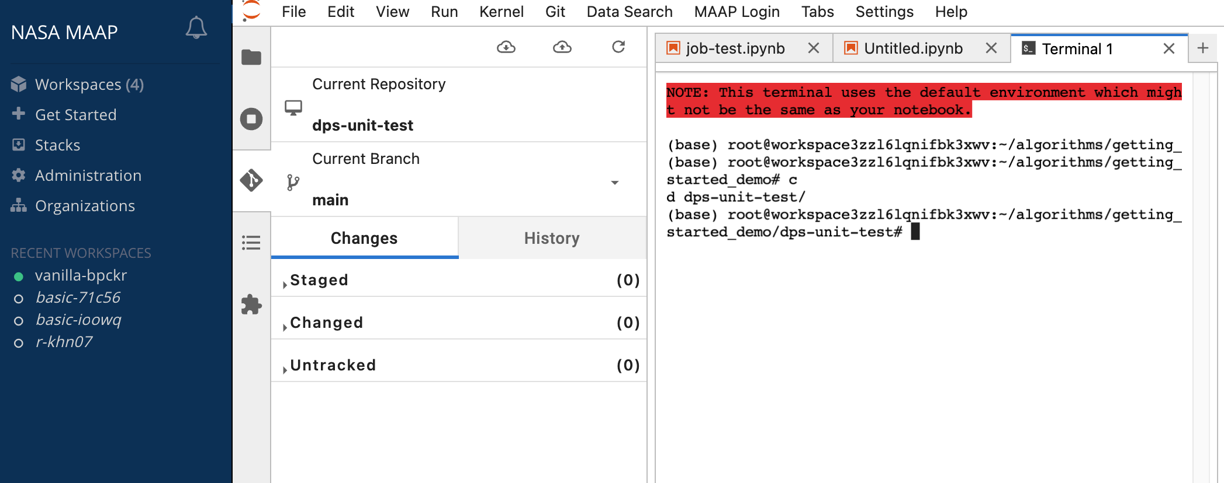Open the Organizations page
The width and height of the screenshot is (1224, 483).
[85, 206]
